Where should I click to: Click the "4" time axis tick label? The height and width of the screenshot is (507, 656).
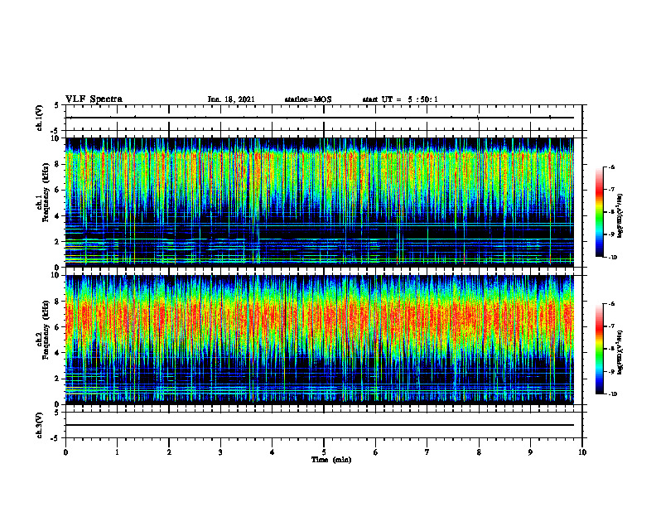click(273, 452)
